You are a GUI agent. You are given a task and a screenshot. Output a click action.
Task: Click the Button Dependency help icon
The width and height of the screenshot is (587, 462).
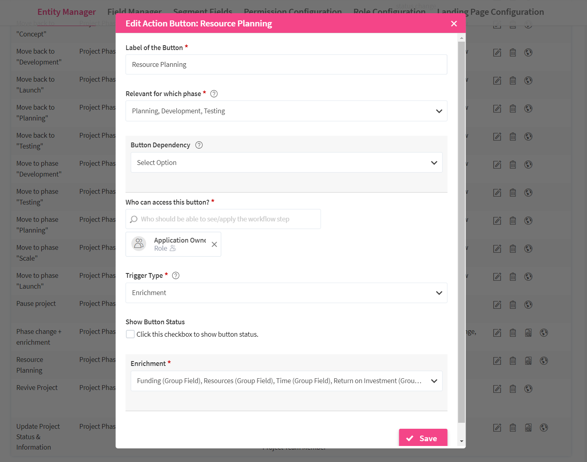tap(199, 145)
